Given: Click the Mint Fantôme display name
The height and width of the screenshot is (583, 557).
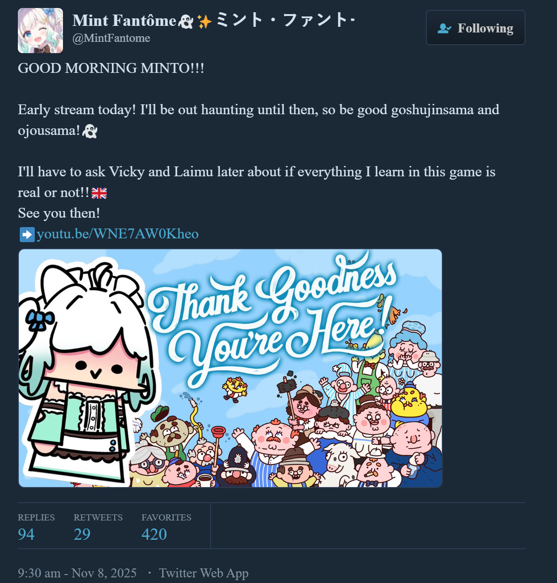Looking at the screenshot, I should click(125, 21).
